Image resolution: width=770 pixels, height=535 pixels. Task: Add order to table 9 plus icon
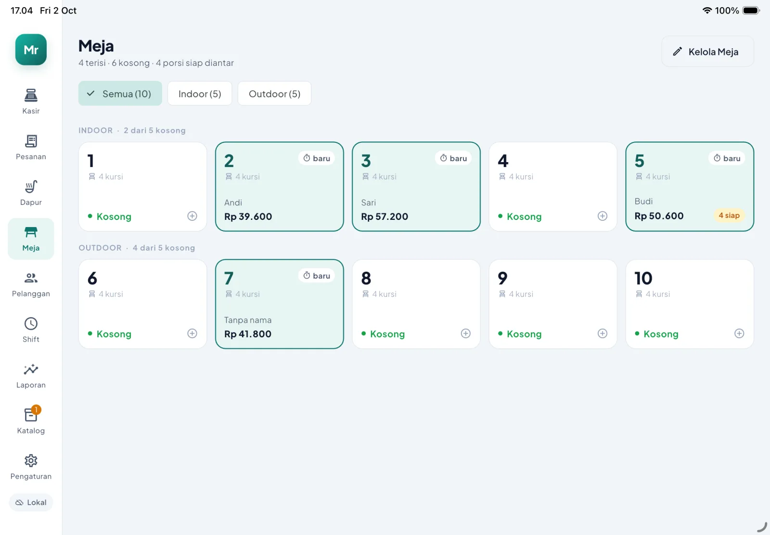pos(603,333)
